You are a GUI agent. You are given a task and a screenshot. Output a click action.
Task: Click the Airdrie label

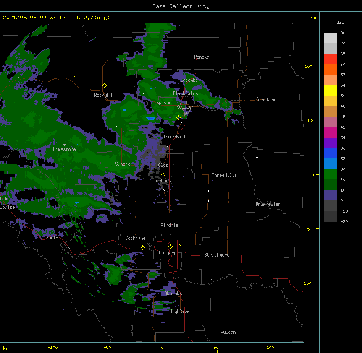click(170, 225)
